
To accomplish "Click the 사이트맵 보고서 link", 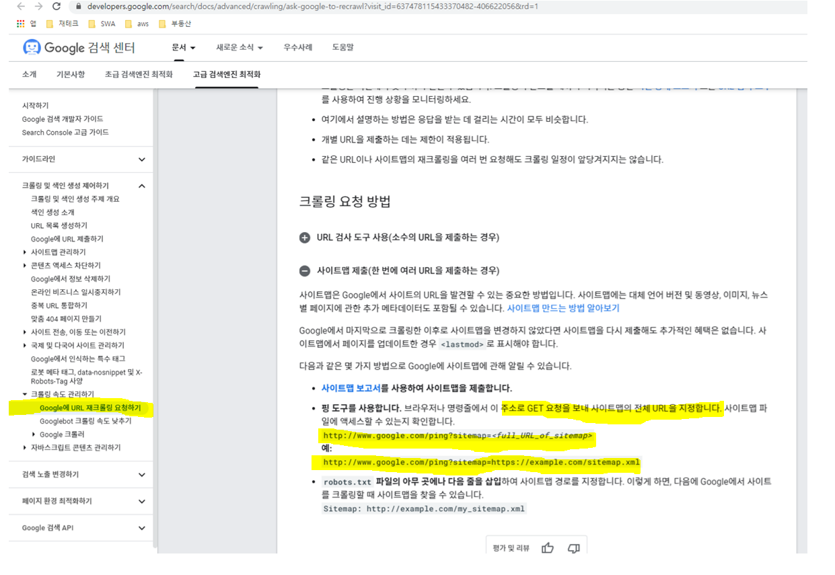I will 351,388.
